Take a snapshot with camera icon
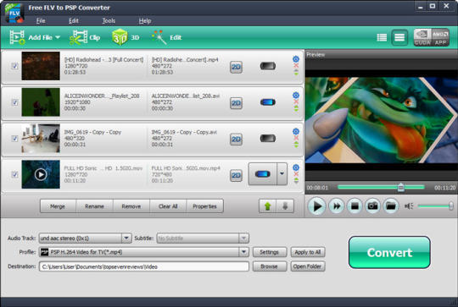 click(x=372, y=206)
